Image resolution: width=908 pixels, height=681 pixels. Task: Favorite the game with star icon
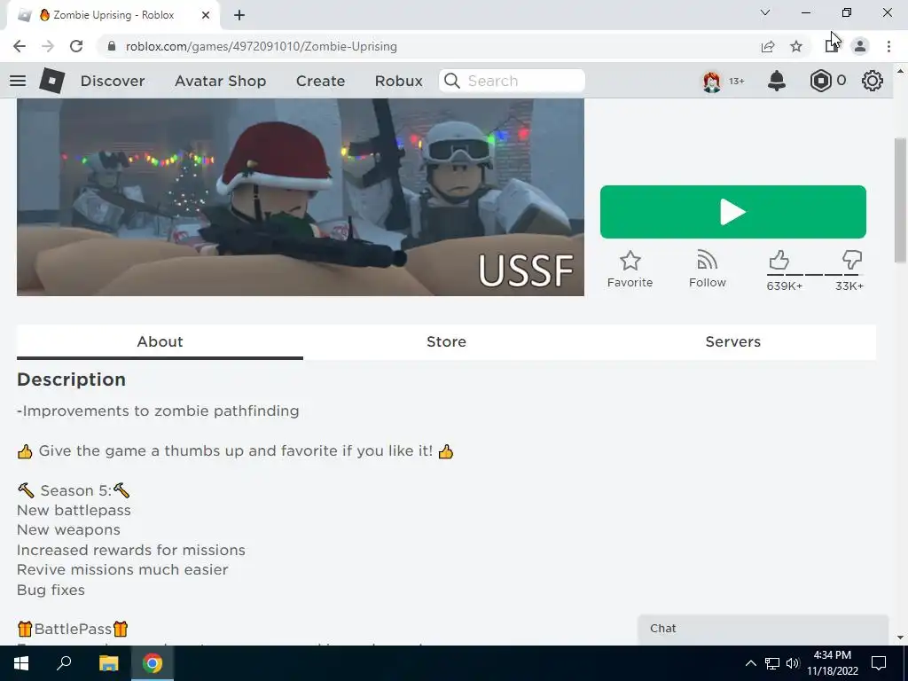(630, 270)
